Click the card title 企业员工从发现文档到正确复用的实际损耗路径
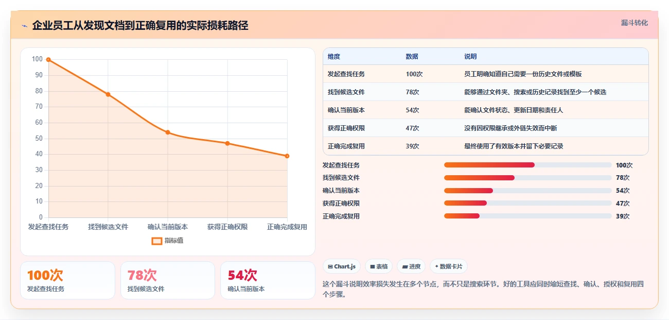Screen dimensions: 669x320 click(x=140, y=26)
